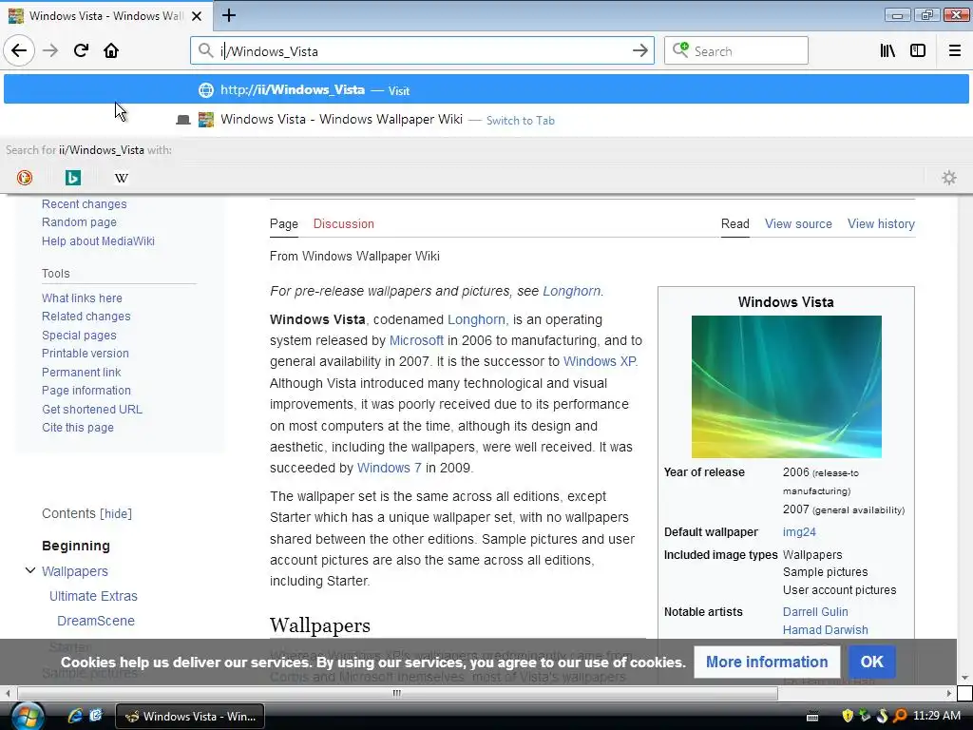The image size is (973, 730).
Task: Go back to the previous page
Action: click(19, 51)
